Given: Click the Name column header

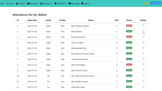Looking at the screenshot, I should 91,20.
